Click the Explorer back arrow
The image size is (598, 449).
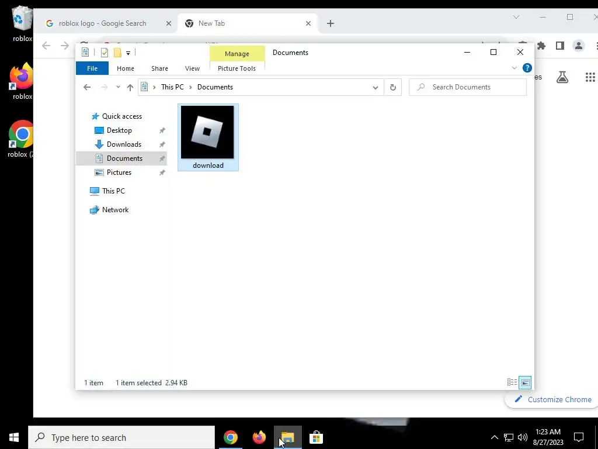tap(87, 87)
